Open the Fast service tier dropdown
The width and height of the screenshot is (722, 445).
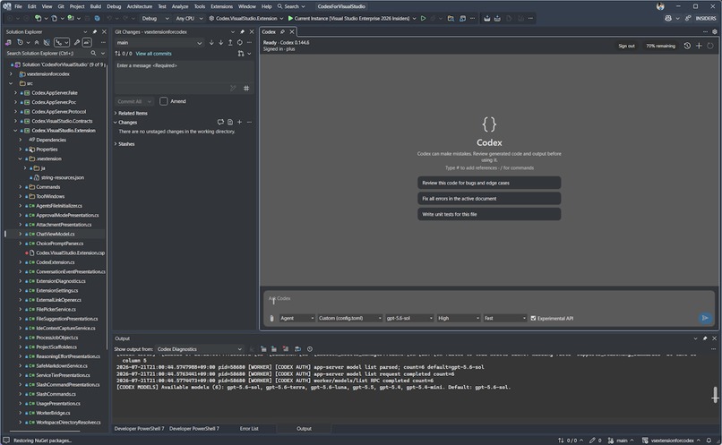[504, 318]
